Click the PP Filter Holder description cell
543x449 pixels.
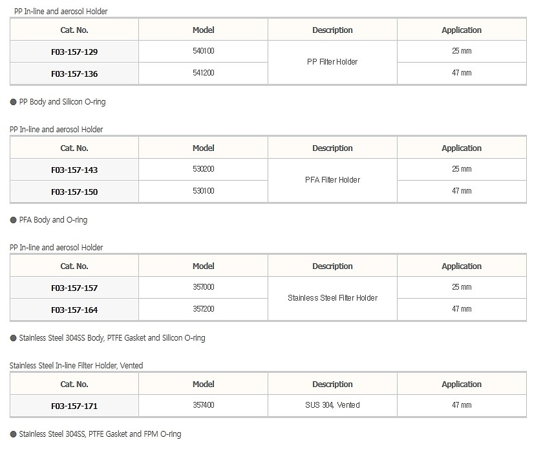332,62
